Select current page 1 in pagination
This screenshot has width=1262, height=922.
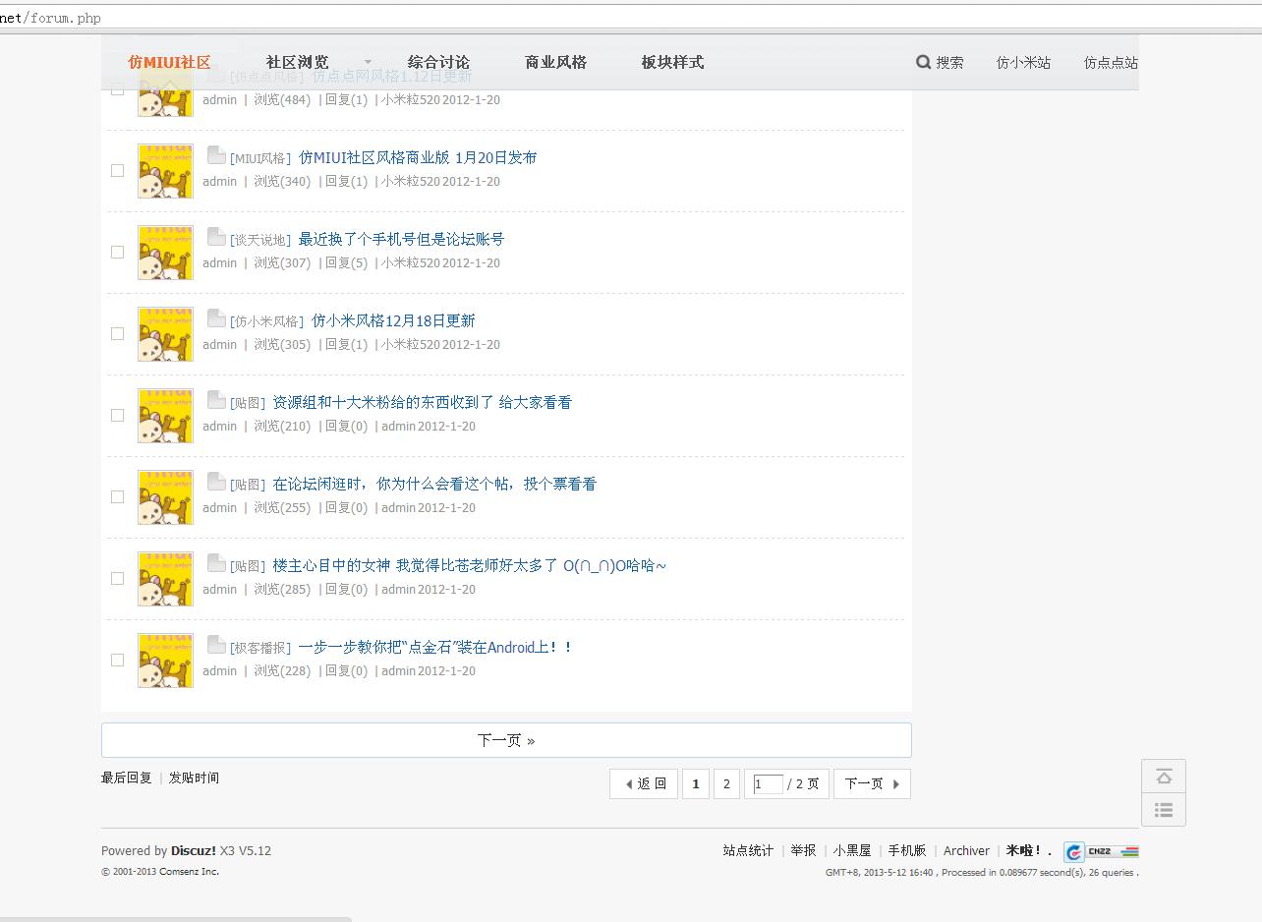click(x=696, y=783)
